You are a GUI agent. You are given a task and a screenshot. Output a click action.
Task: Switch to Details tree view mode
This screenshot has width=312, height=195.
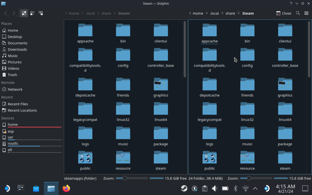coord(41,13)
